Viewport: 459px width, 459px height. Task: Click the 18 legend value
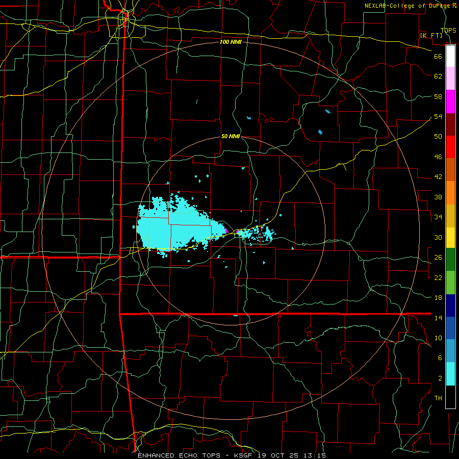[x=438, y=298]
